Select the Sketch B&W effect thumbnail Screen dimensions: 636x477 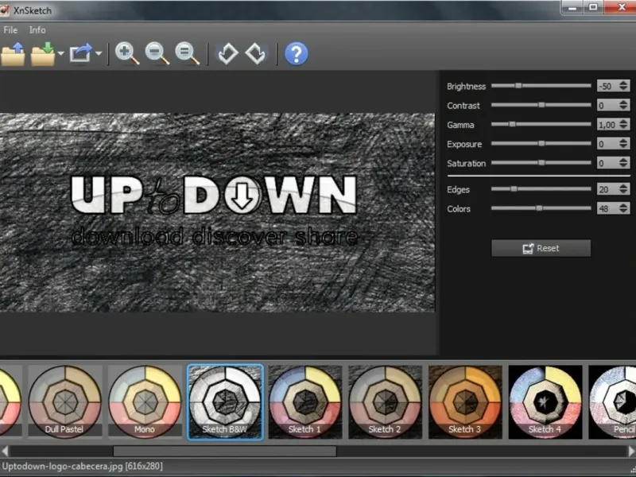pos(225,401)
